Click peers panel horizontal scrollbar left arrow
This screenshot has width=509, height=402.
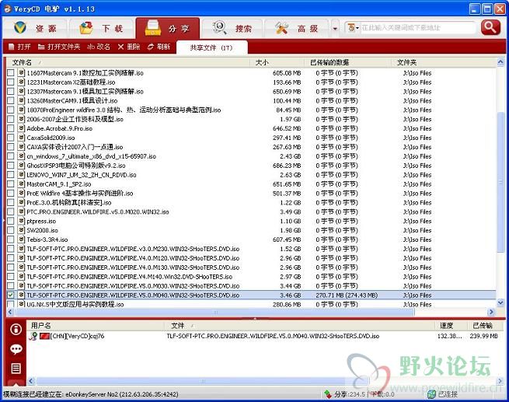coord(31,380)
